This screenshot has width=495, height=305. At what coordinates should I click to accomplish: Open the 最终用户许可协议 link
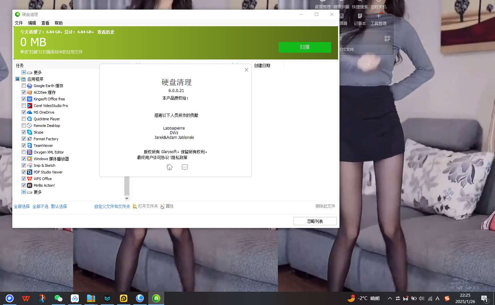pos(153,157)
